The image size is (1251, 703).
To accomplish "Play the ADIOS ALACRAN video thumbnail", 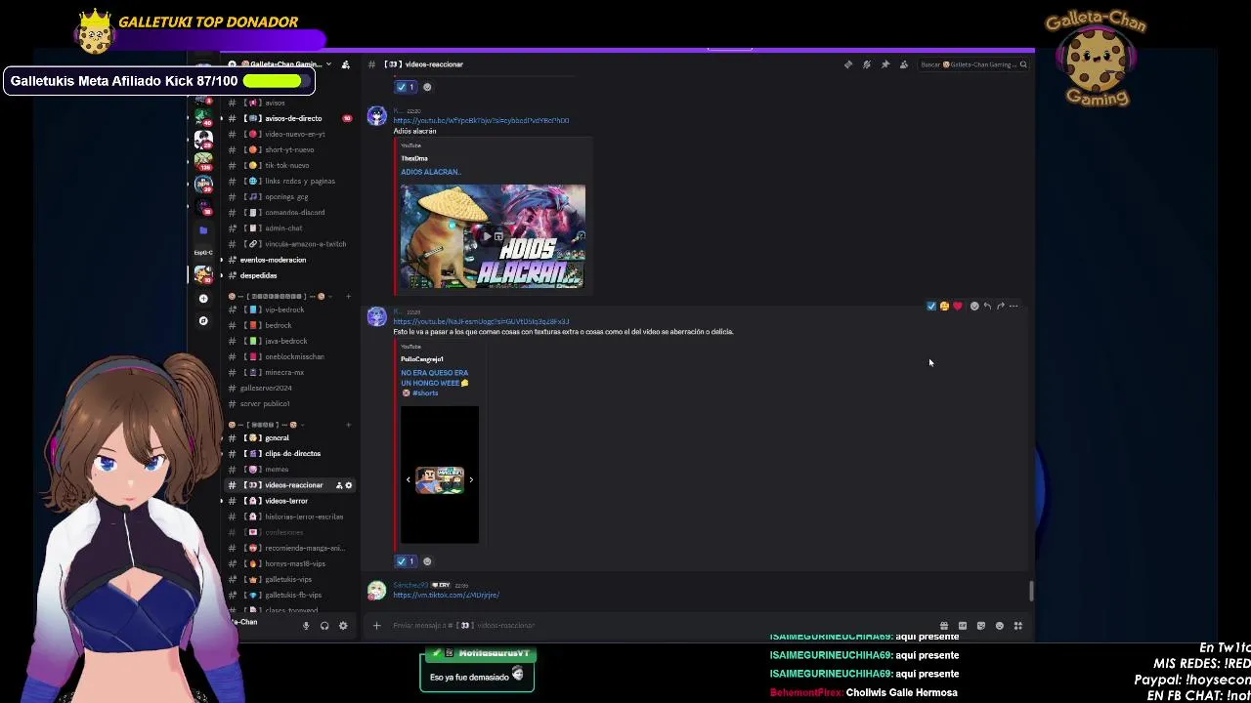I will click(x=493, y=235).
